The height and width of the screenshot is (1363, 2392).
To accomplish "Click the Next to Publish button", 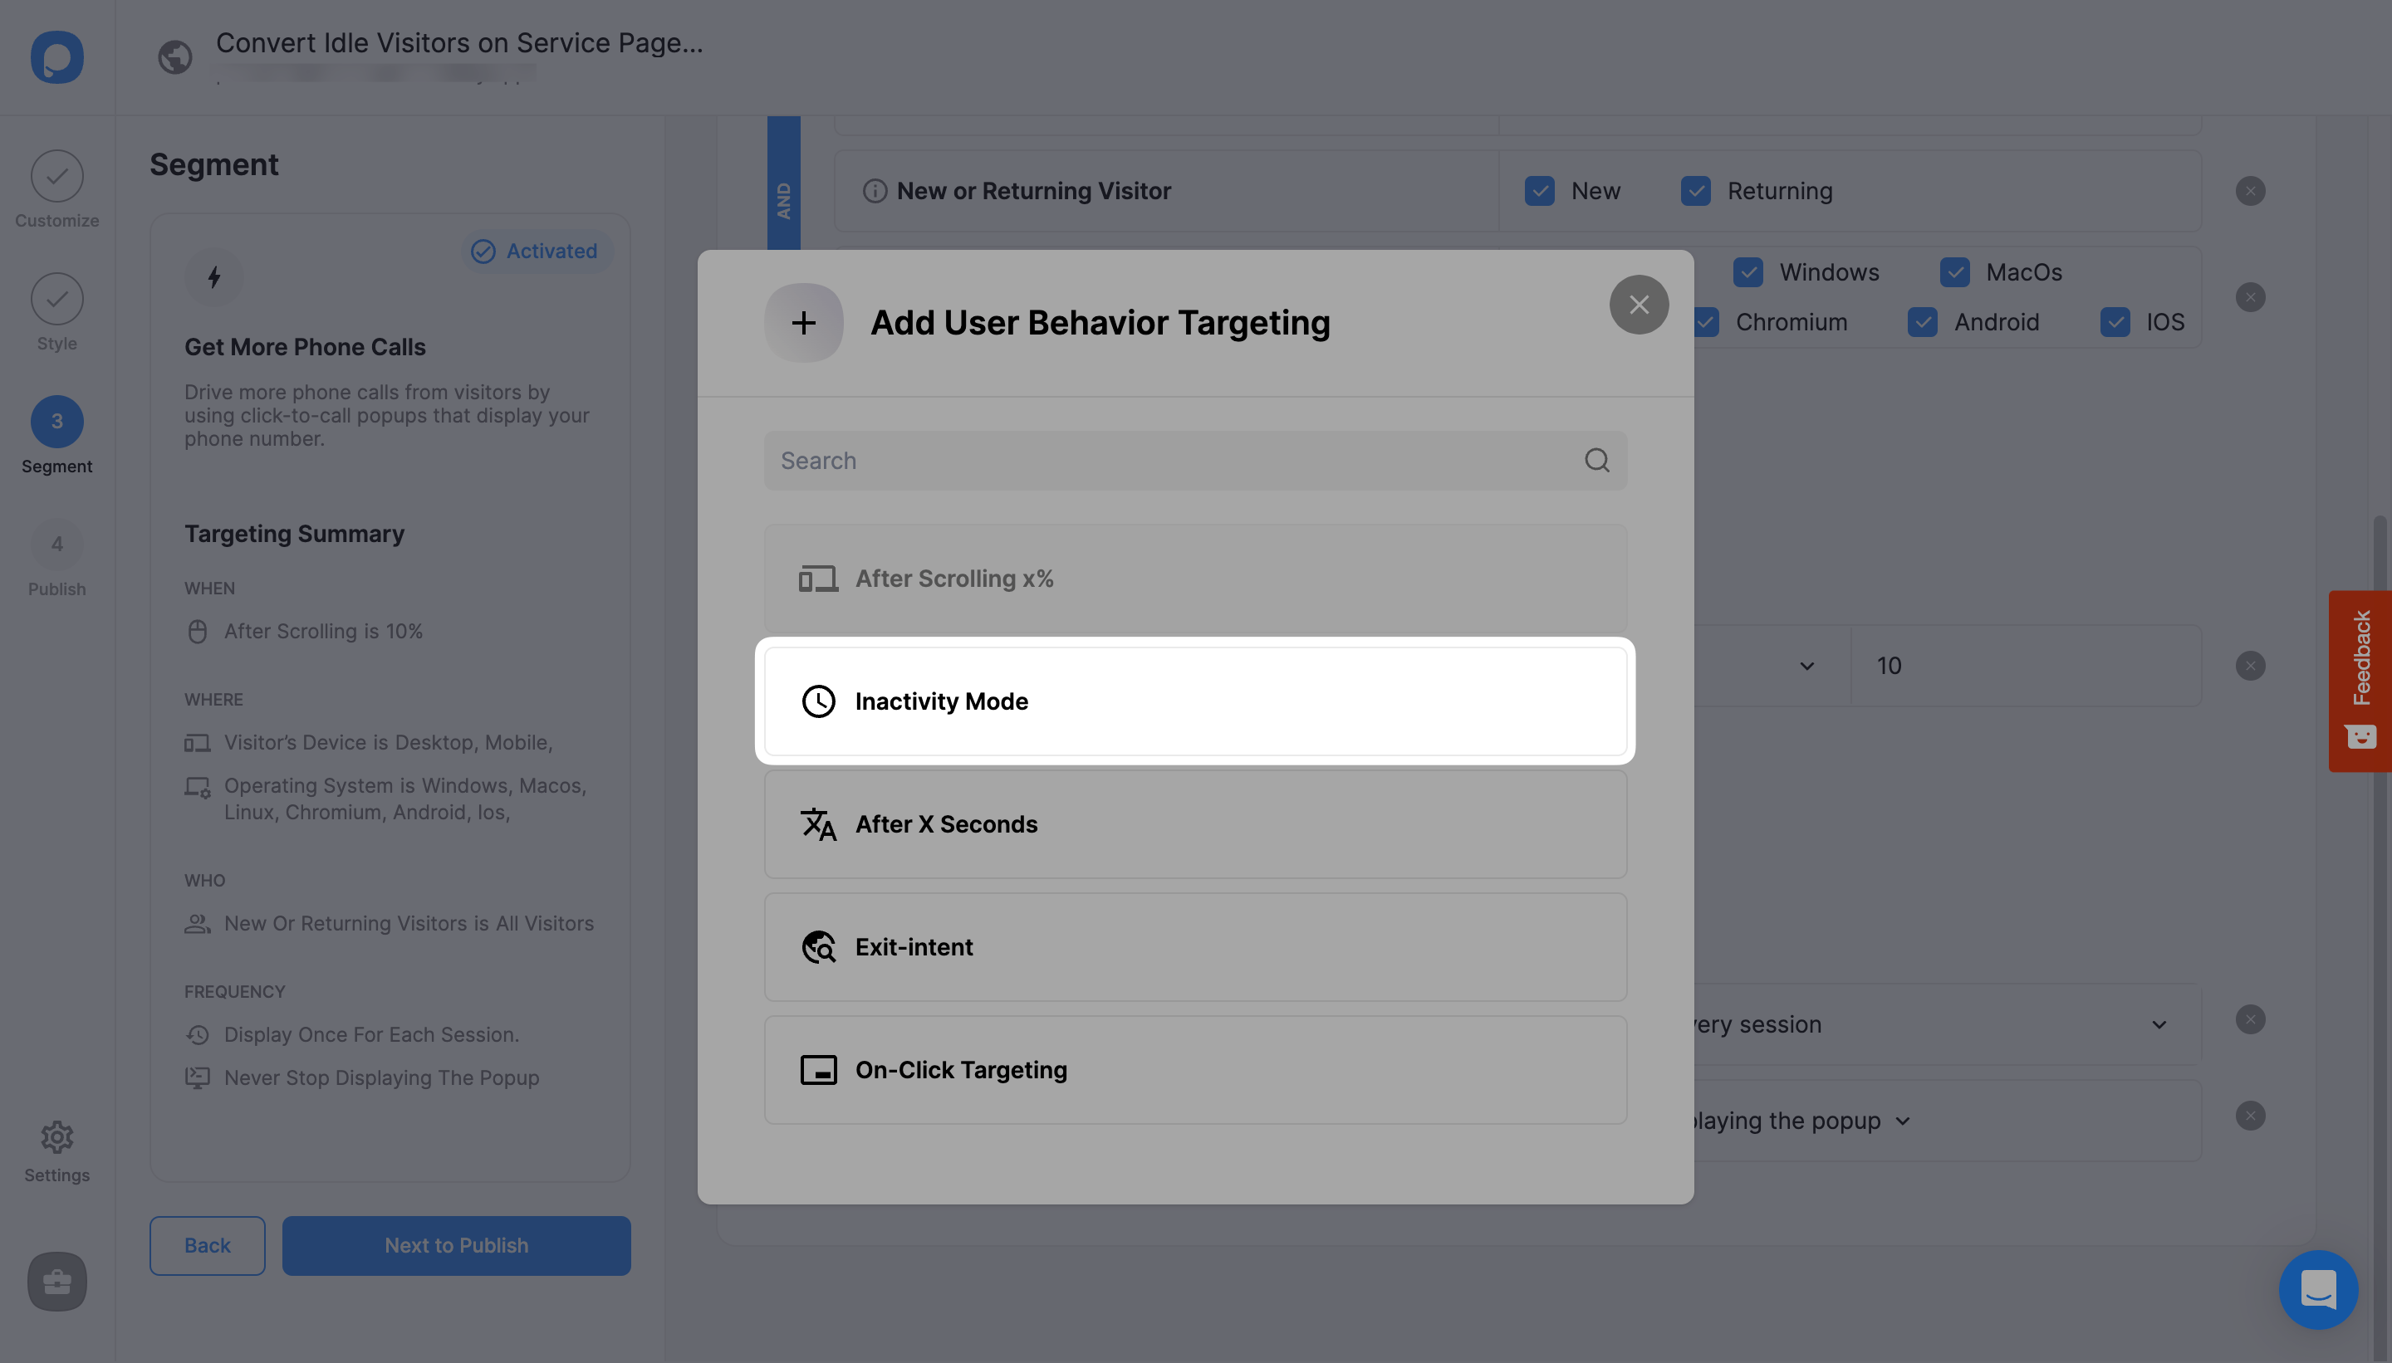I will (x=455, y=1245).
